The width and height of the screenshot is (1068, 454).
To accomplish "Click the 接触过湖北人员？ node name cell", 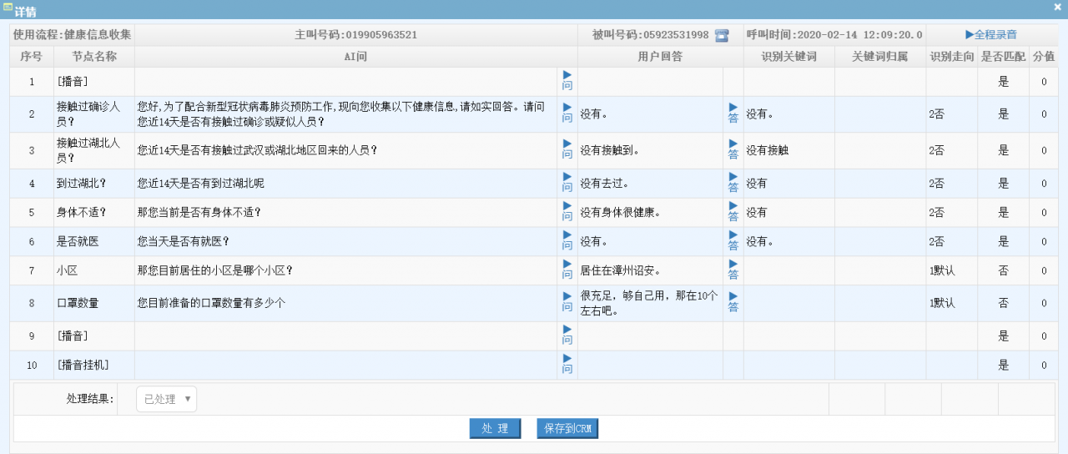I will click(x=93, y=150).
